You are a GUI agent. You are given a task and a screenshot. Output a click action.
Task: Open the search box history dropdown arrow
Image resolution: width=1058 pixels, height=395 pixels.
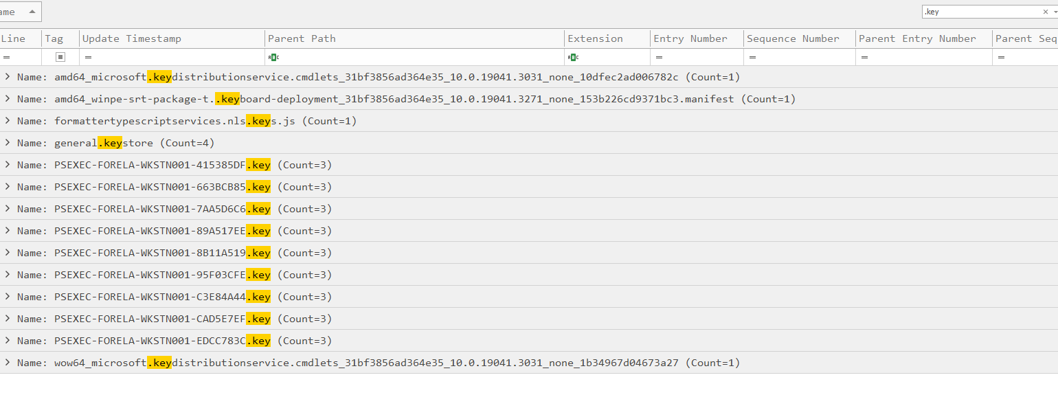click(1054, 12)
